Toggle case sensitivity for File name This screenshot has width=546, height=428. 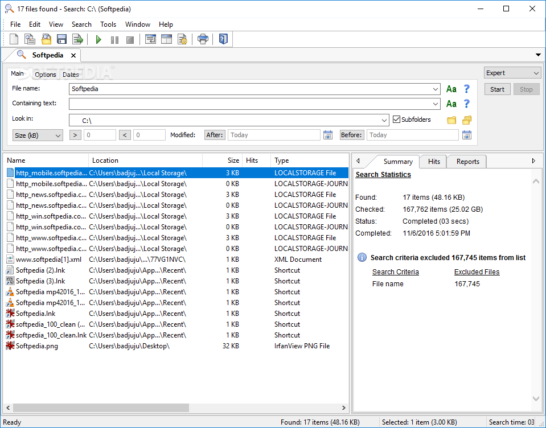click(x=451, y=89)
